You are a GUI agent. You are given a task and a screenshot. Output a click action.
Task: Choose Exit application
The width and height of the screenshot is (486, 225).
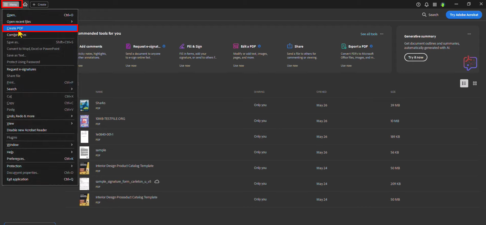(40, 179)
